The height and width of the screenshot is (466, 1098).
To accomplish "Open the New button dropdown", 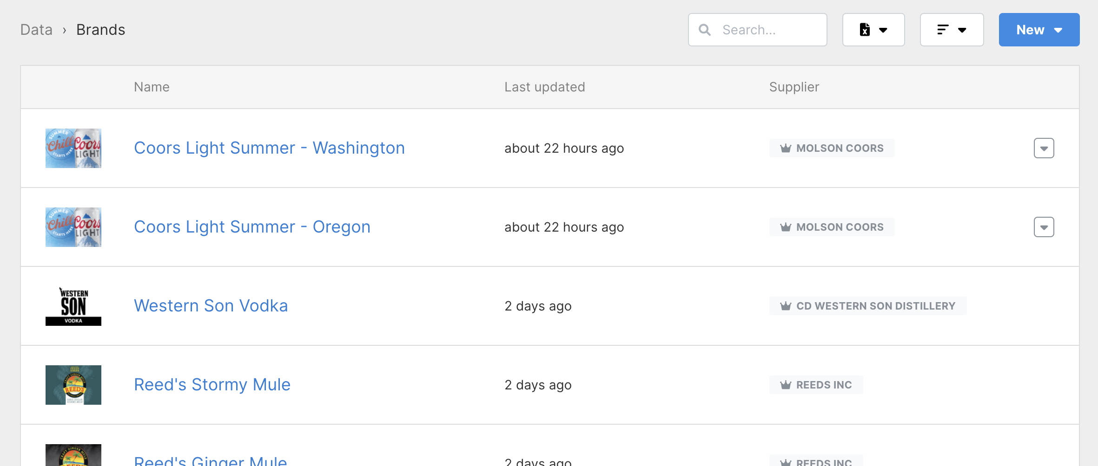I will point(1039,30).
